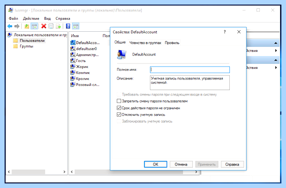Click the Кролик user icon
The height and width of the screenshot is (188, 286).
(73, 79)
